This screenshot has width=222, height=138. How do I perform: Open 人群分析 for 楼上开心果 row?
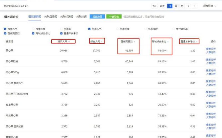pos(211,107)
